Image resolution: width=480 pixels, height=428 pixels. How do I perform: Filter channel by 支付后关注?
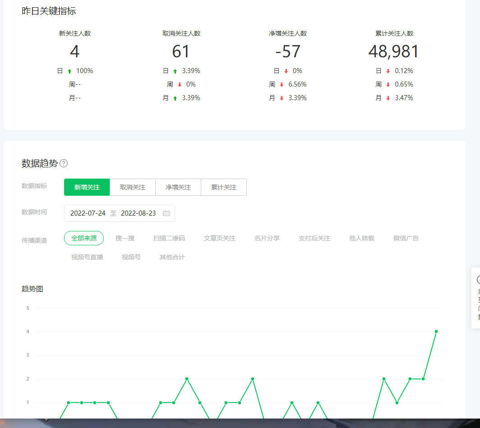pos(314,238)
